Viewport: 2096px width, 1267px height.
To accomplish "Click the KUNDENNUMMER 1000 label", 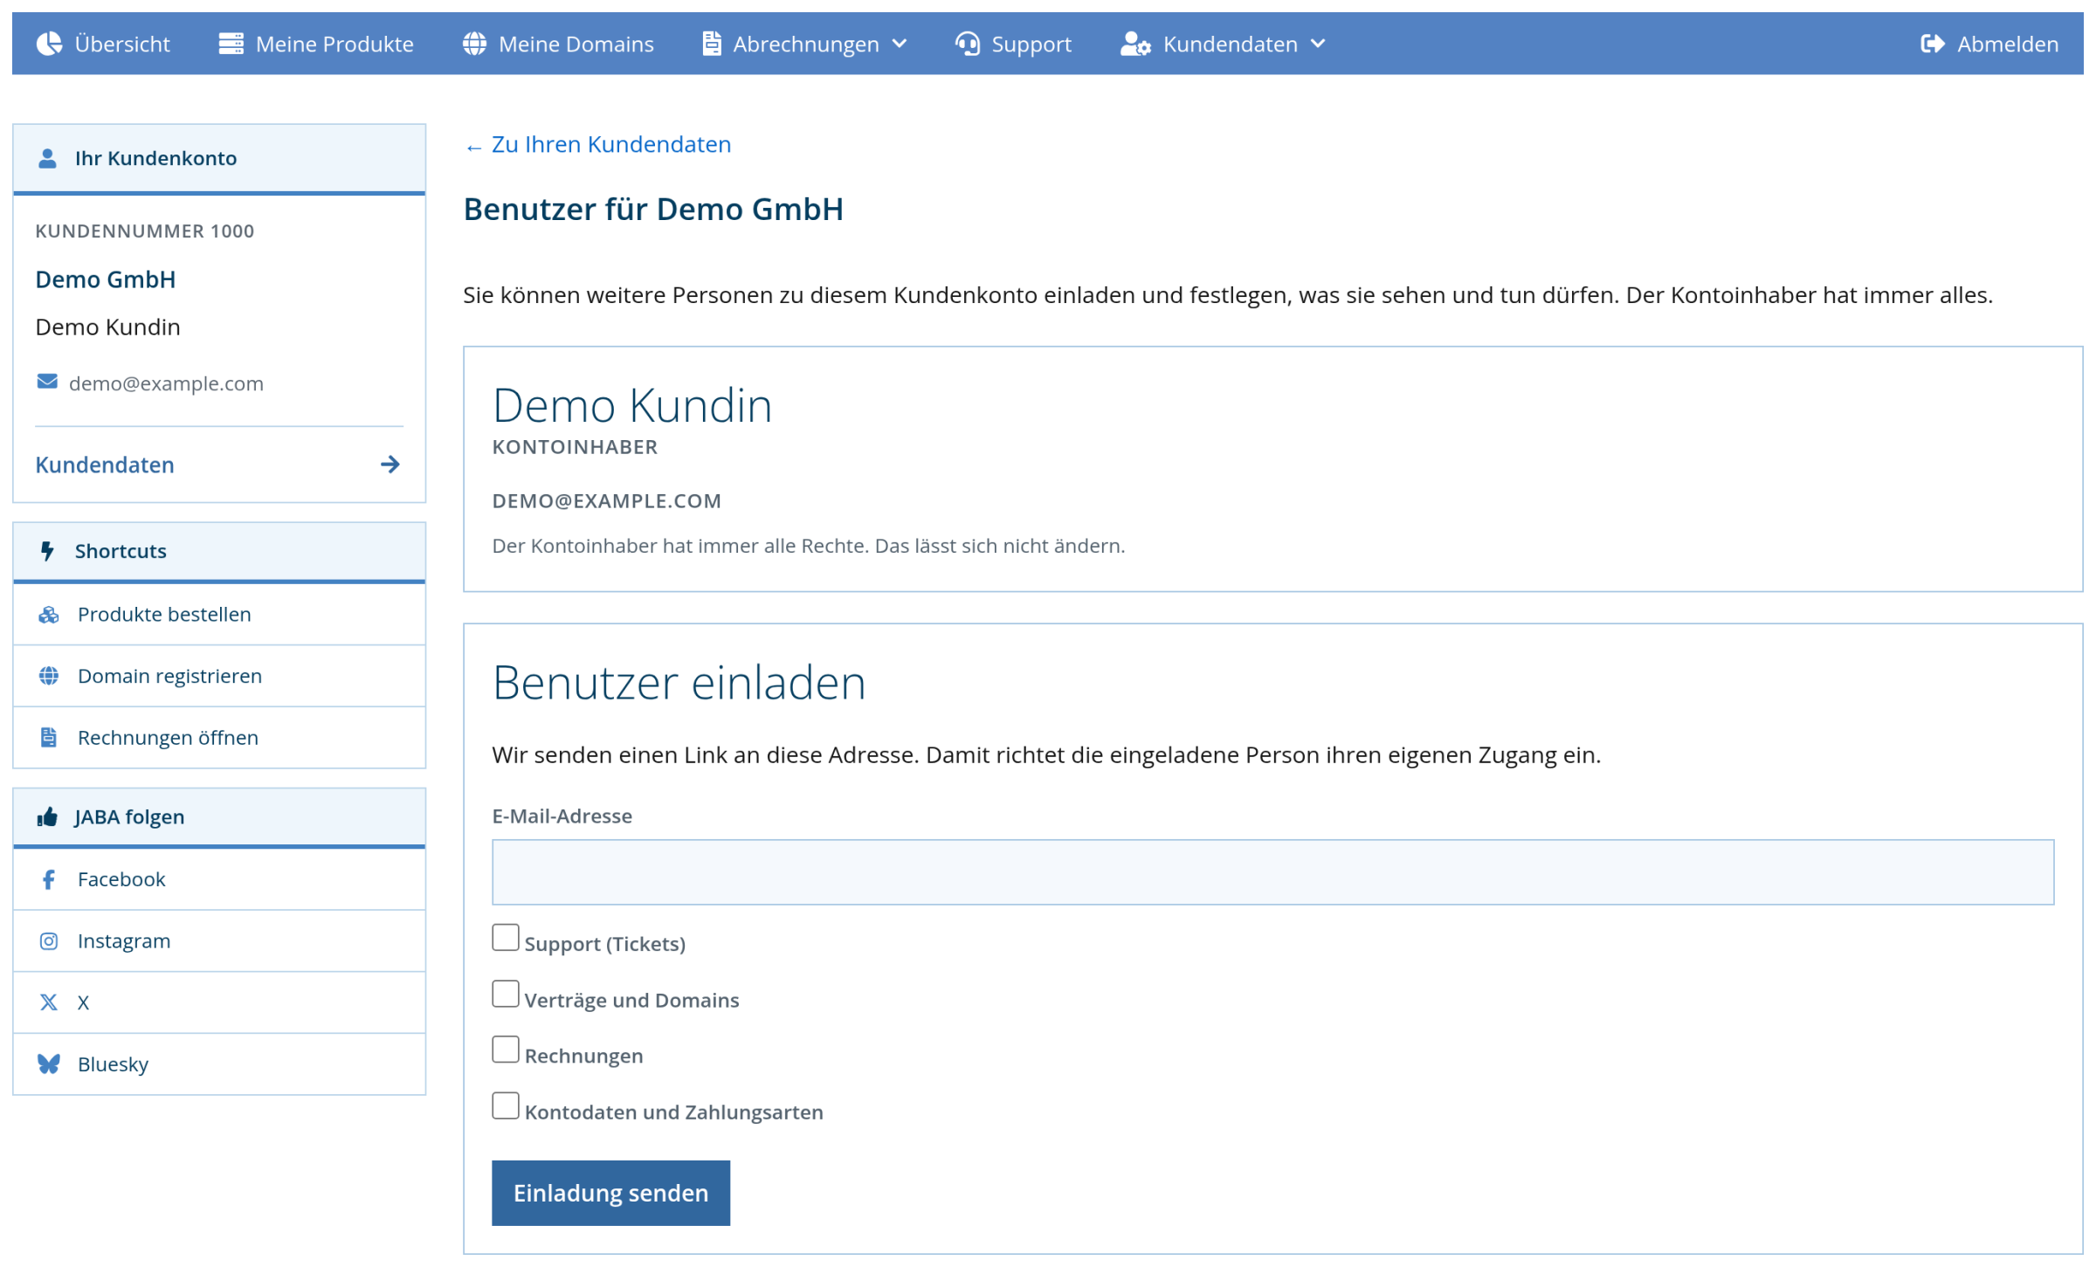I will tap(145, 231).
